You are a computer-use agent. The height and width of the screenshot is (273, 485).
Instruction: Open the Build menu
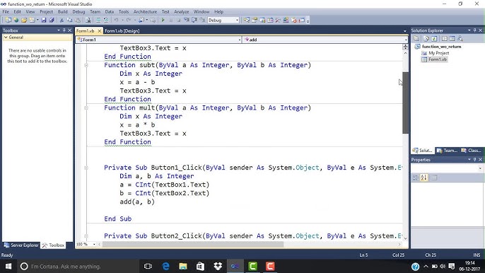tap(62, 12)
